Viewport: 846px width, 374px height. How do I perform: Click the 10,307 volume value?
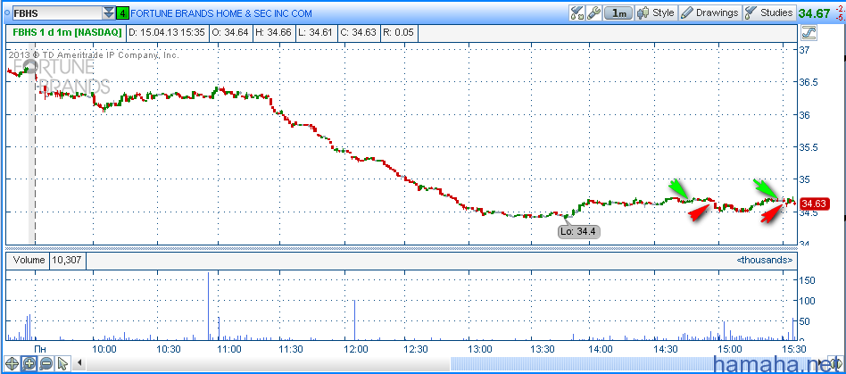pos(68,260)
